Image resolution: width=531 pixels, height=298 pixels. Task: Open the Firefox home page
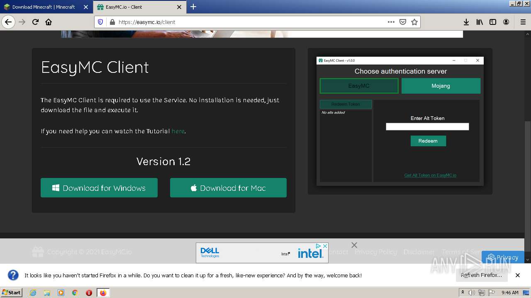pyautogui.click(x=49, y=22)
